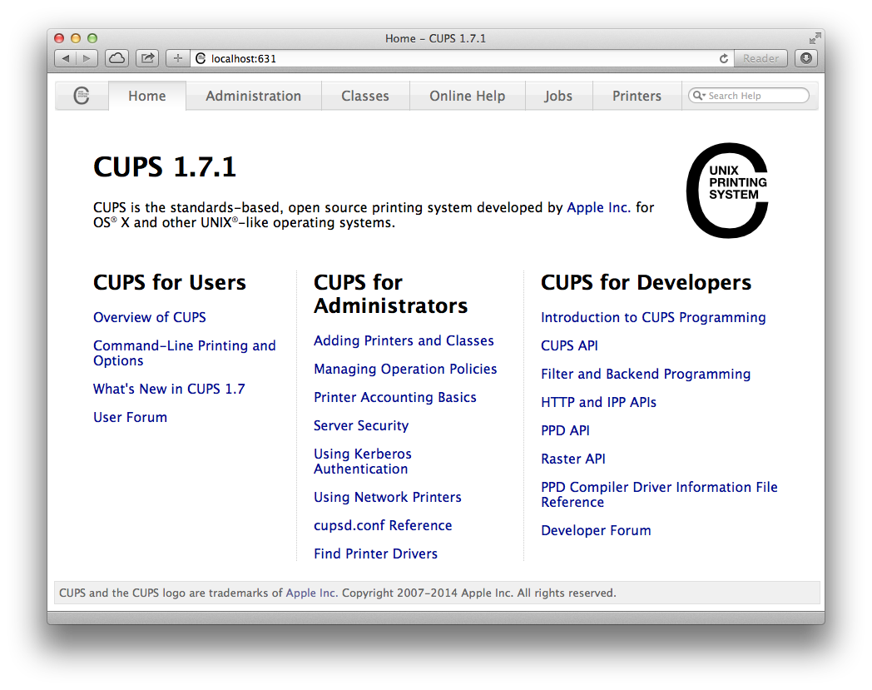
Task: Enter full screen with the expand arrows icon
Action: (815, 38)
